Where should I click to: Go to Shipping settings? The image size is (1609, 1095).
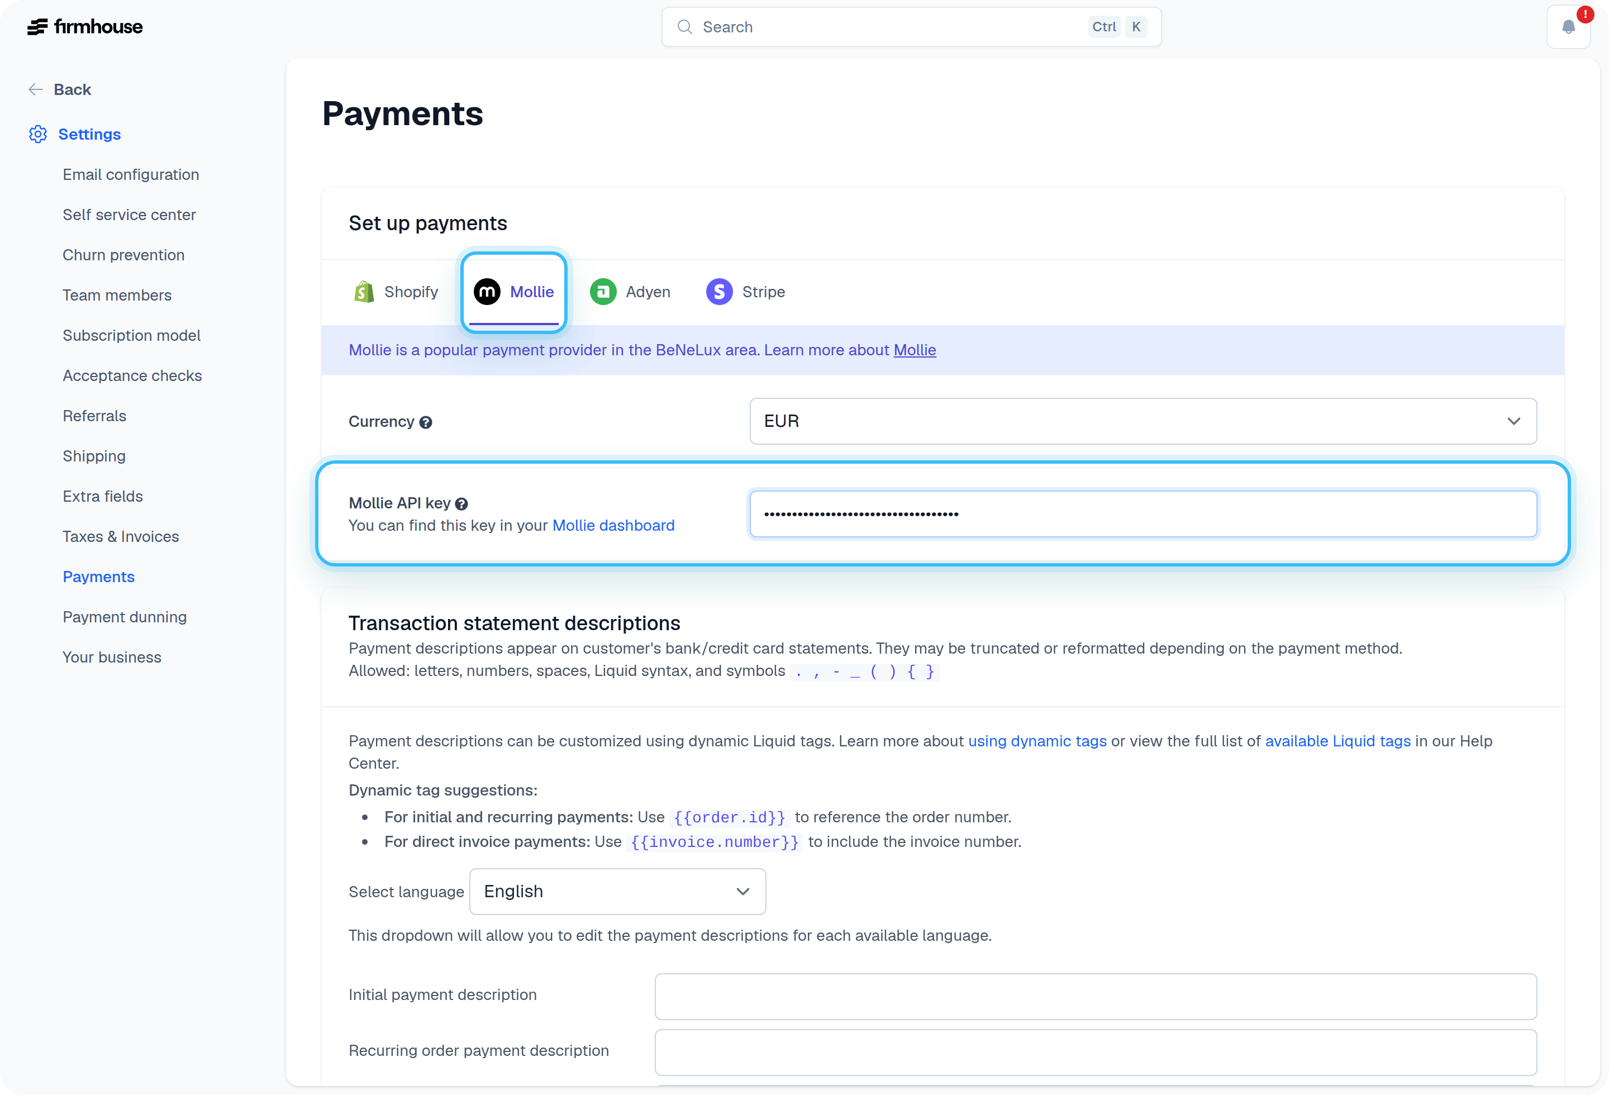pyautogui.click(x=94, y=456)
